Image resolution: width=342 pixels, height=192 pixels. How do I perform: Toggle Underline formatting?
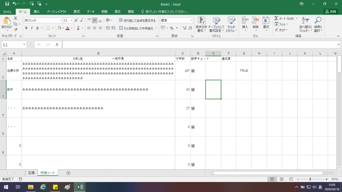[37, 28]
